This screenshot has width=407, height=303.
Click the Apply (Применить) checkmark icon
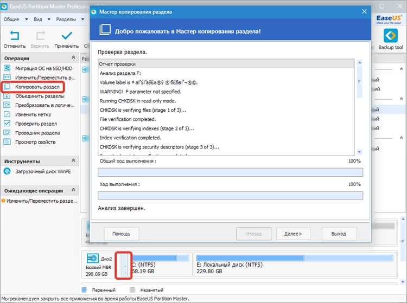[67, 36]
